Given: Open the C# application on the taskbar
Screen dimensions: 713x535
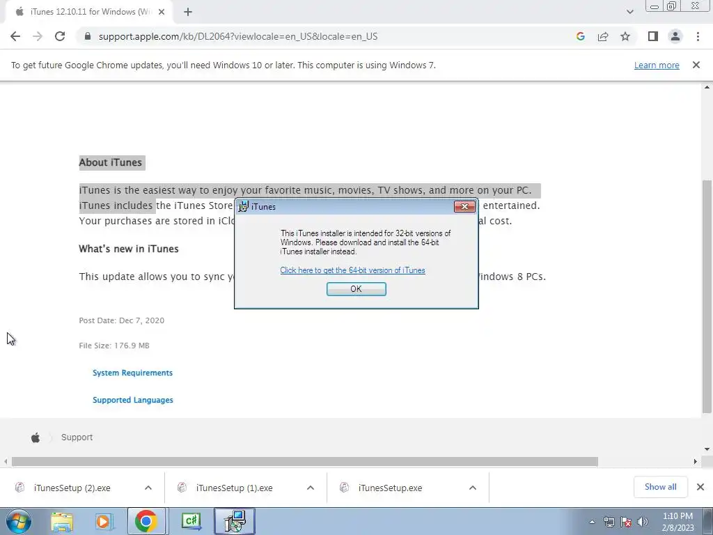Looking at the screenshot, I should (191, 521).
